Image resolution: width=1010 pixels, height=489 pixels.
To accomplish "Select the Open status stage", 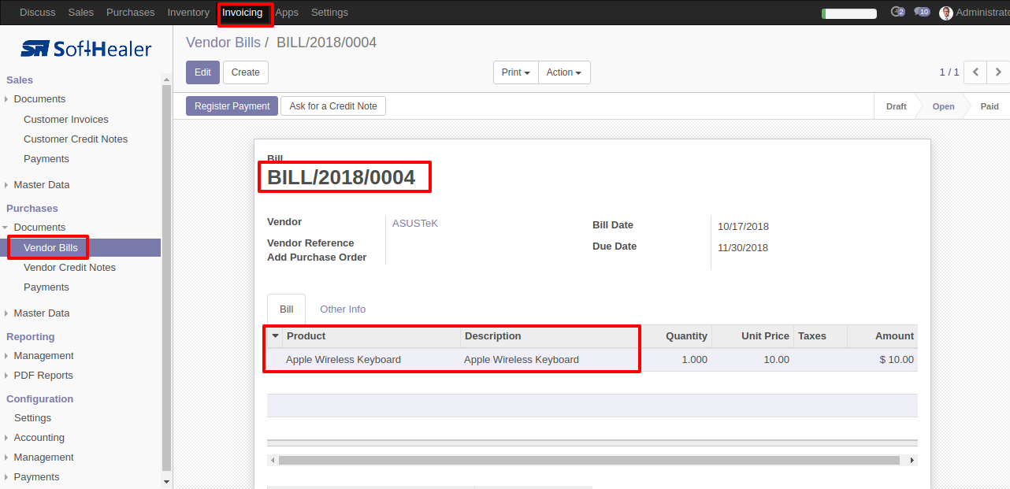I will (943, 106).
